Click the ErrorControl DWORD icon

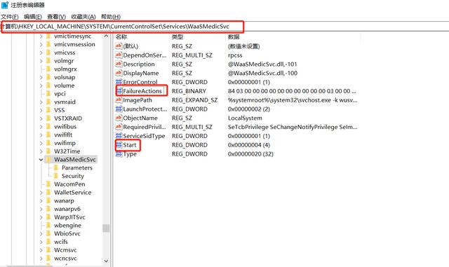click(119, 82)
